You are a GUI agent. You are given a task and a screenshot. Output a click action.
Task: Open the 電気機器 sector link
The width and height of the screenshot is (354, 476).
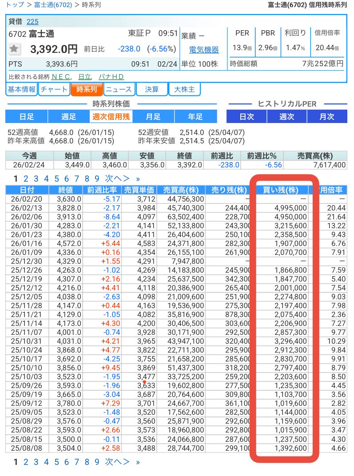204,50
